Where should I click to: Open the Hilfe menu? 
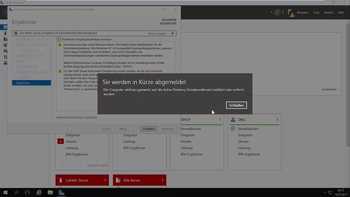pyautogui.click(x=341, y=13)
